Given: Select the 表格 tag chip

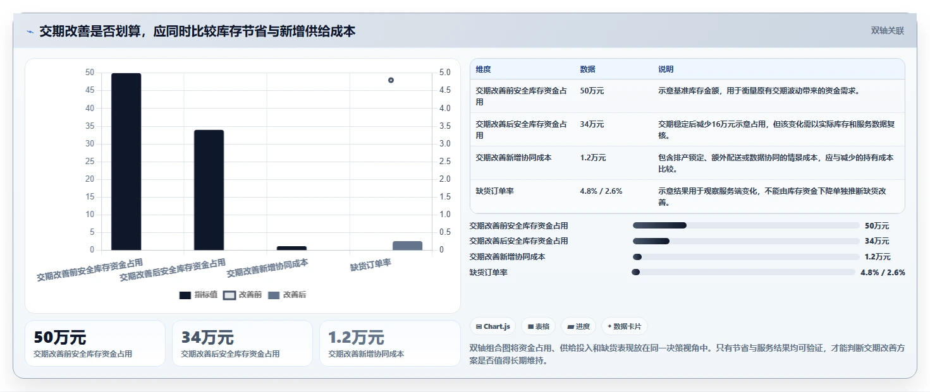Looking at the screenshot, I should (539, 326).
